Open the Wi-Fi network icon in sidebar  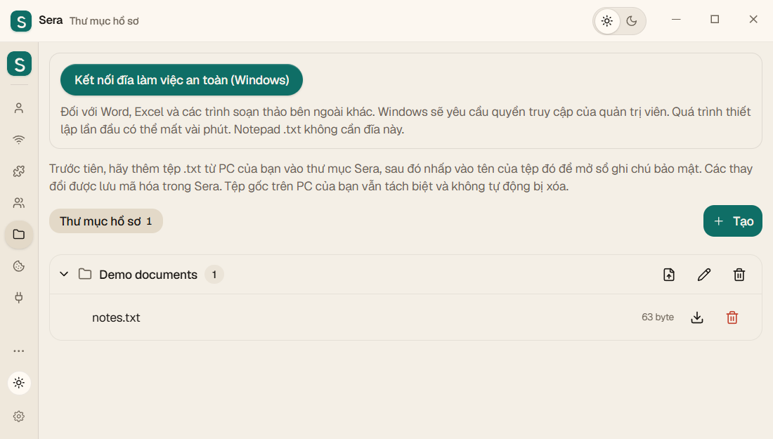pyautogui.click(x=19, y=140)
